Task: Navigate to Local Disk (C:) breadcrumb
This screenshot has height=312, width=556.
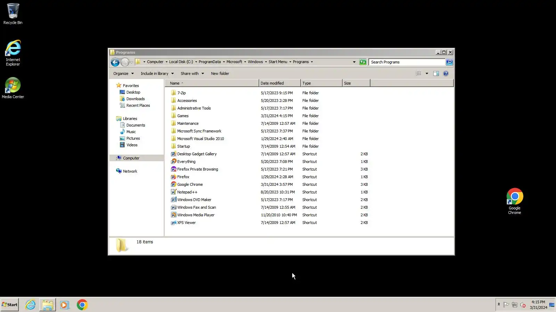Action: [181, 62]
